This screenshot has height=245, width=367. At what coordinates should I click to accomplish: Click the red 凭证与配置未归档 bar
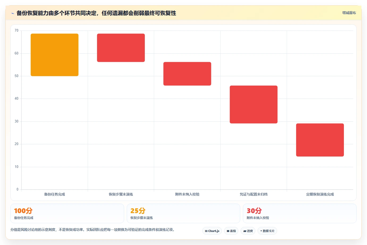click(x=254, y=104)
